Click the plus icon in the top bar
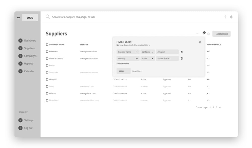Image resolution: width=252 pixels, height=148 pixels. [x=226, y=17]
